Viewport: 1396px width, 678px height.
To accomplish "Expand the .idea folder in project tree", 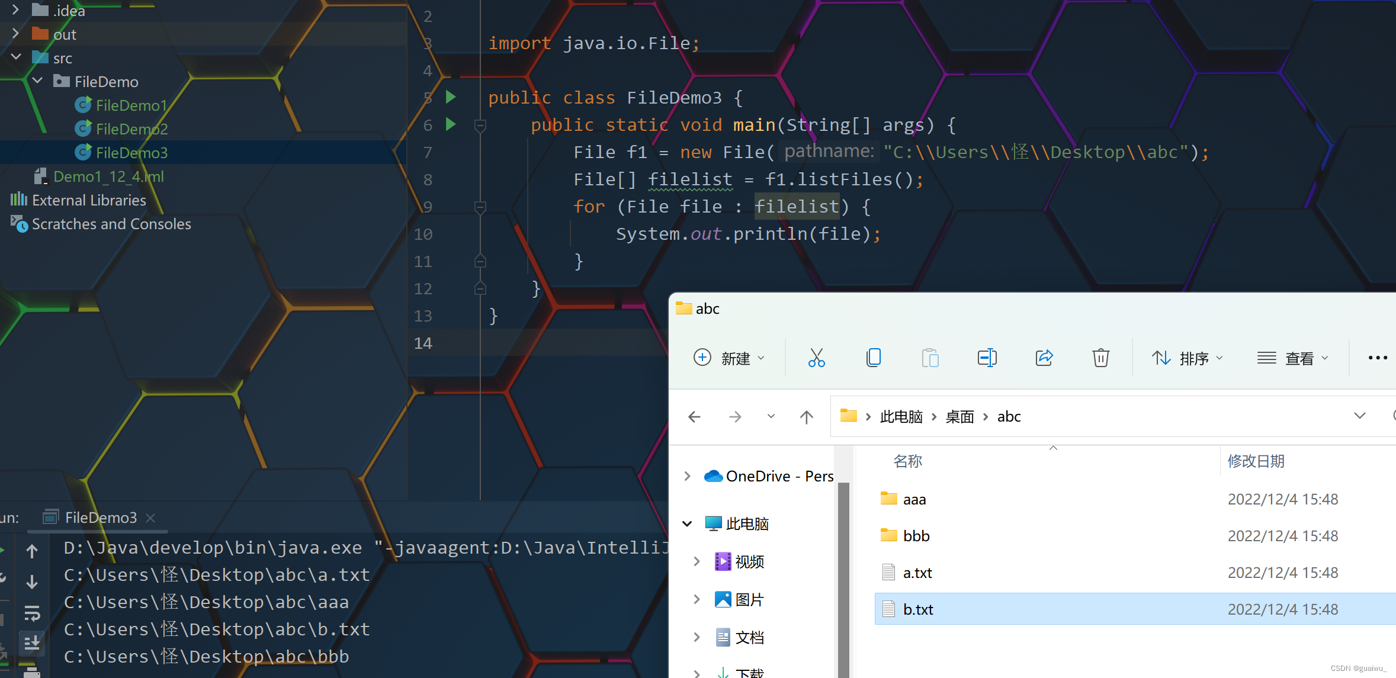I will click(x=15, y=10).
